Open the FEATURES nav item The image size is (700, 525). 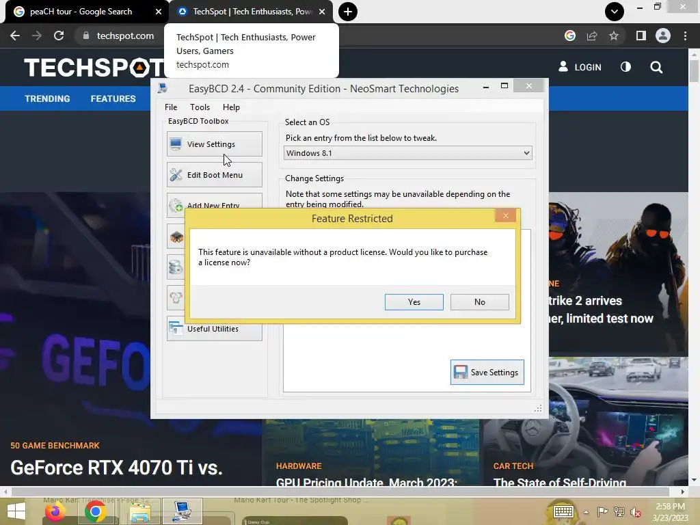point(113,98)
